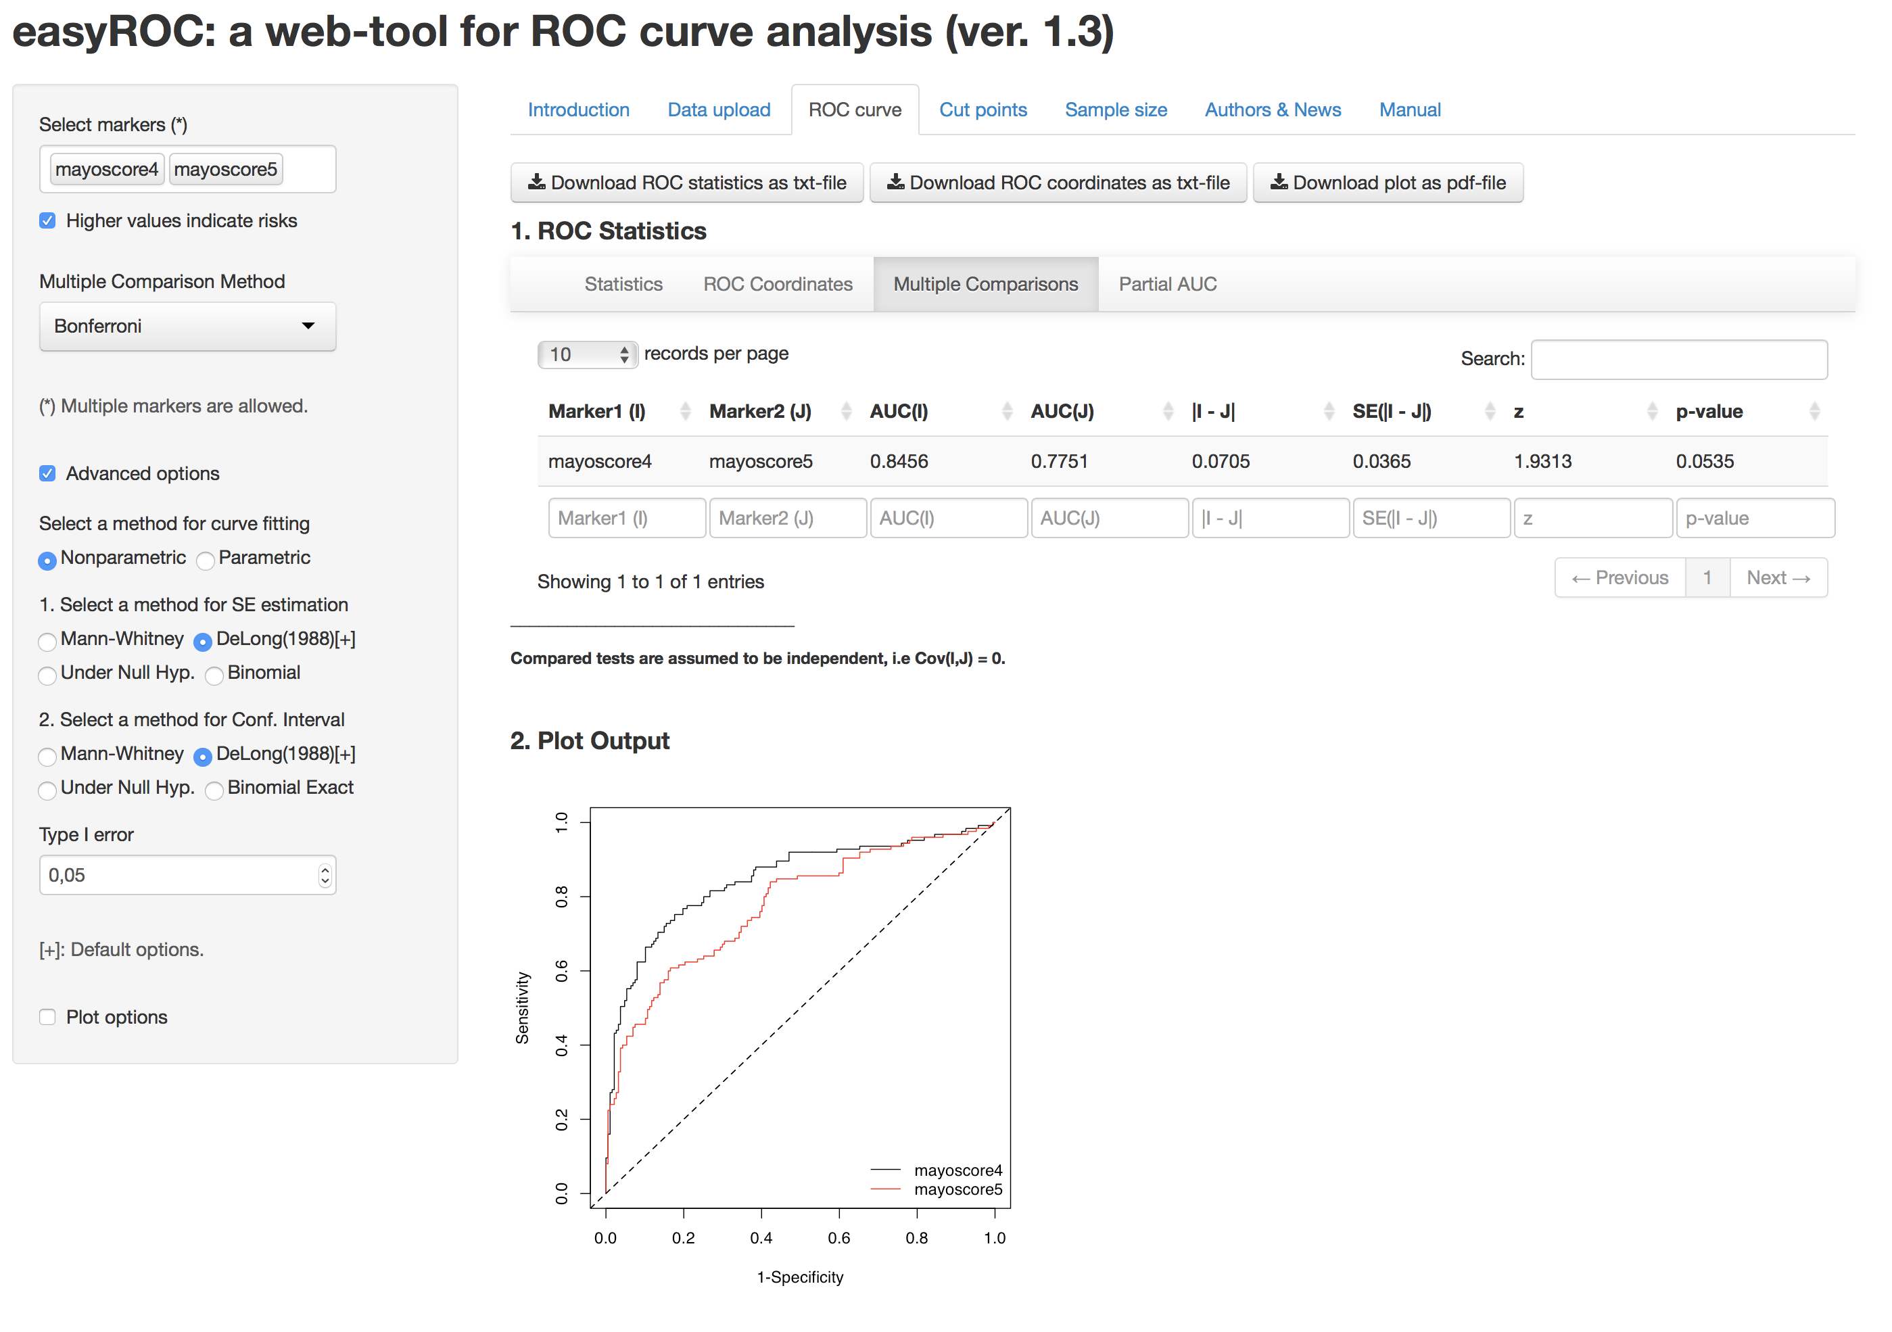The height and width of the screenshot is (1332, 1892).
Task: Select Parametric curve fitting radio
Action: 206,560
